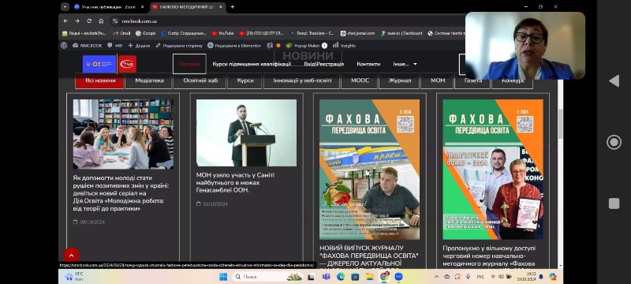This screenshot has height=284, width=631.
Task: Open the Windows Start button
Action: coord(222,277)
